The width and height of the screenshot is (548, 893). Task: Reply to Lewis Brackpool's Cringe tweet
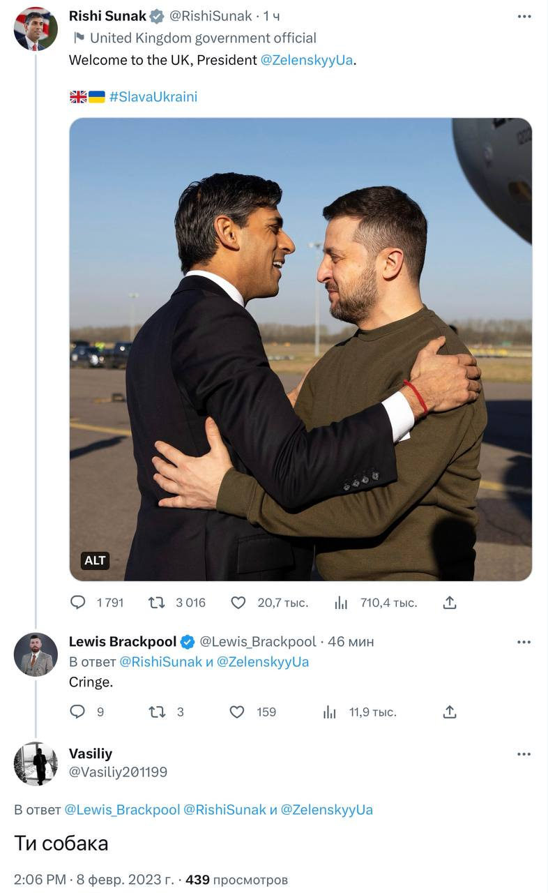pos(78,712)
